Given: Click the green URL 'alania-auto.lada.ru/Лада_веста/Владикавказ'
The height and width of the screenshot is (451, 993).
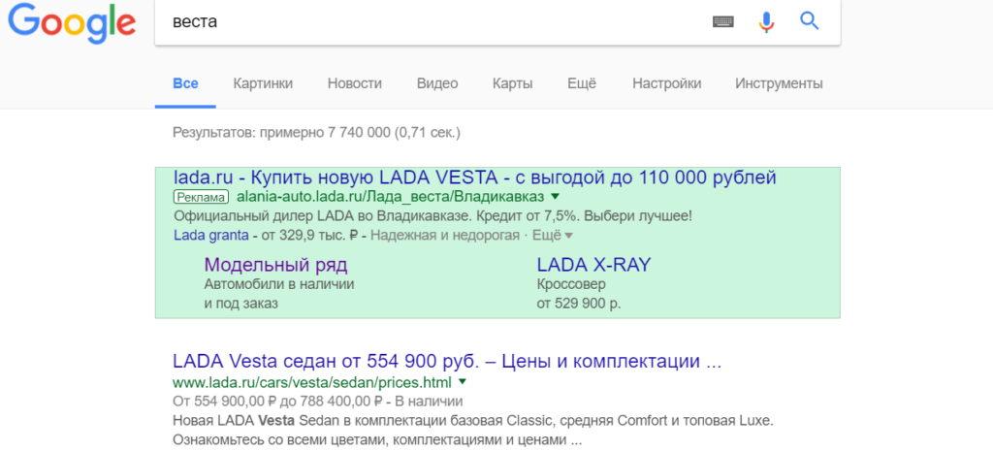Looking at the screenshot, I should pyautogui.click(x=389, y=197).
